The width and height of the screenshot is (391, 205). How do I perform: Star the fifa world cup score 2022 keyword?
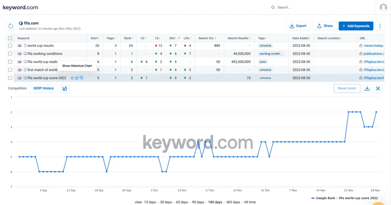pyautogui.click(x=72, y=78)
